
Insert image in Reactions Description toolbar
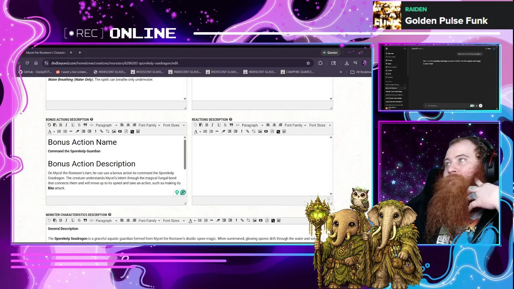260,131
